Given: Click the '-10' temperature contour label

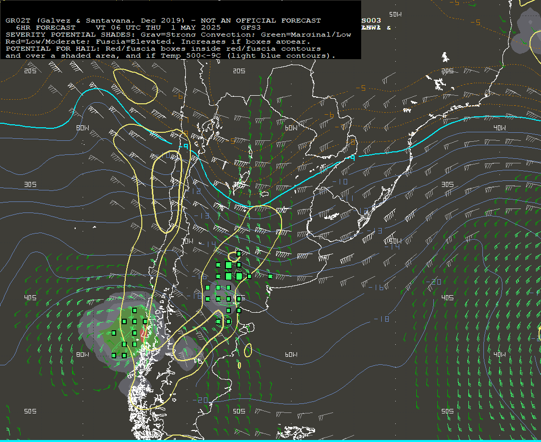Looking at the screenshot, I should coord(340,181).
